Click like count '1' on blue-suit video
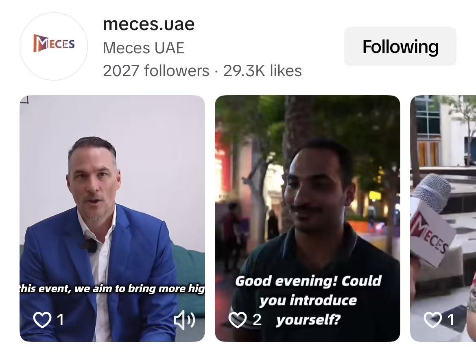This screenshot has width=476, height=359. [x=60, y=320]
